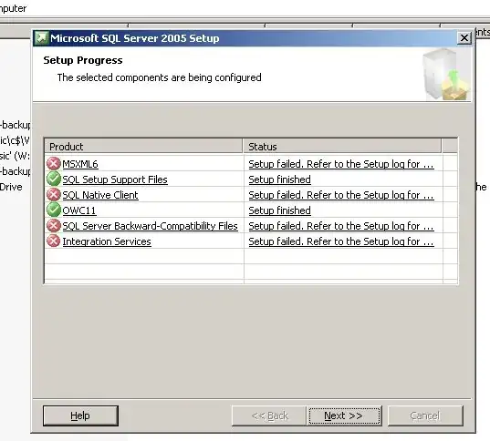Click the Next >> button
The width and height of the screenshot is (490, 441).
[x=344, y=415]
